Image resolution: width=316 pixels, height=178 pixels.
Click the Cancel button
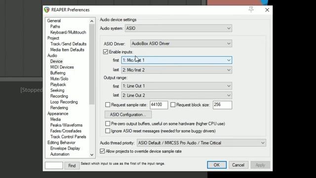pos(238,165)
